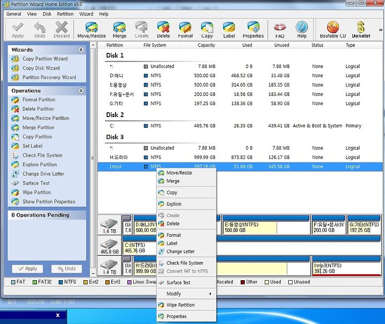Sort by the File System column header
Viewport: 385px width, 324px height.
pyautogui.click(x=155, y=45)
